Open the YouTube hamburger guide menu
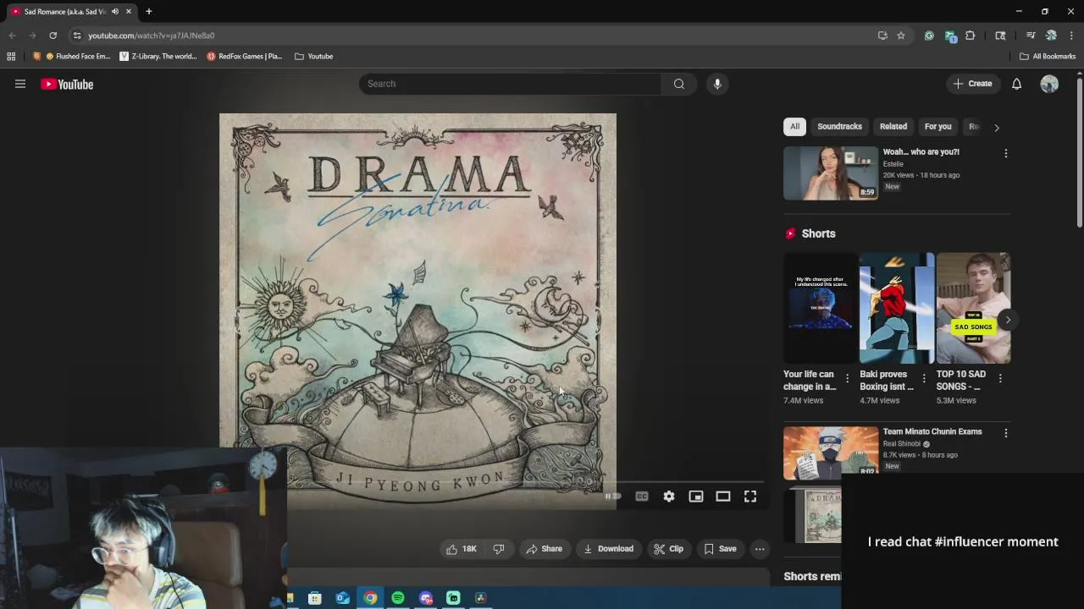Image resolution: width=1084 pixels, height=609 pixels. point(20,84)
